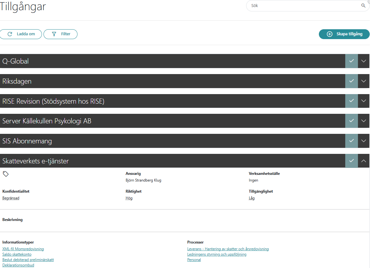Expand the SIS Abonnemang row chevron

click(x=364, y=141)
